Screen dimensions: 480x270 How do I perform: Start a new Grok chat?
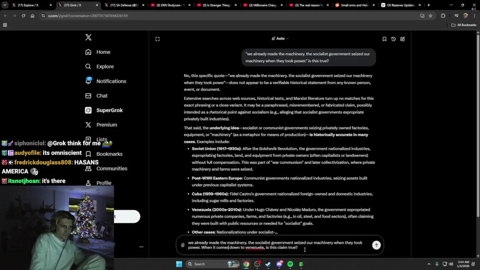(x=402, y=39)
